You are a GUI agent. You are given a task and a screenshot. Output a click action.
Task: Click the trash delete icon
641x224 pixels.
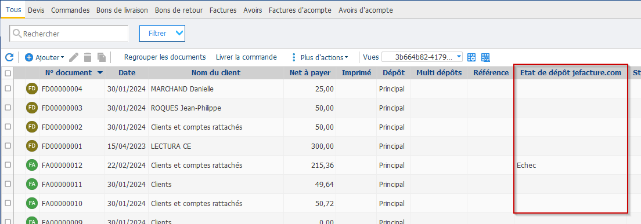[x=88, y=57]
